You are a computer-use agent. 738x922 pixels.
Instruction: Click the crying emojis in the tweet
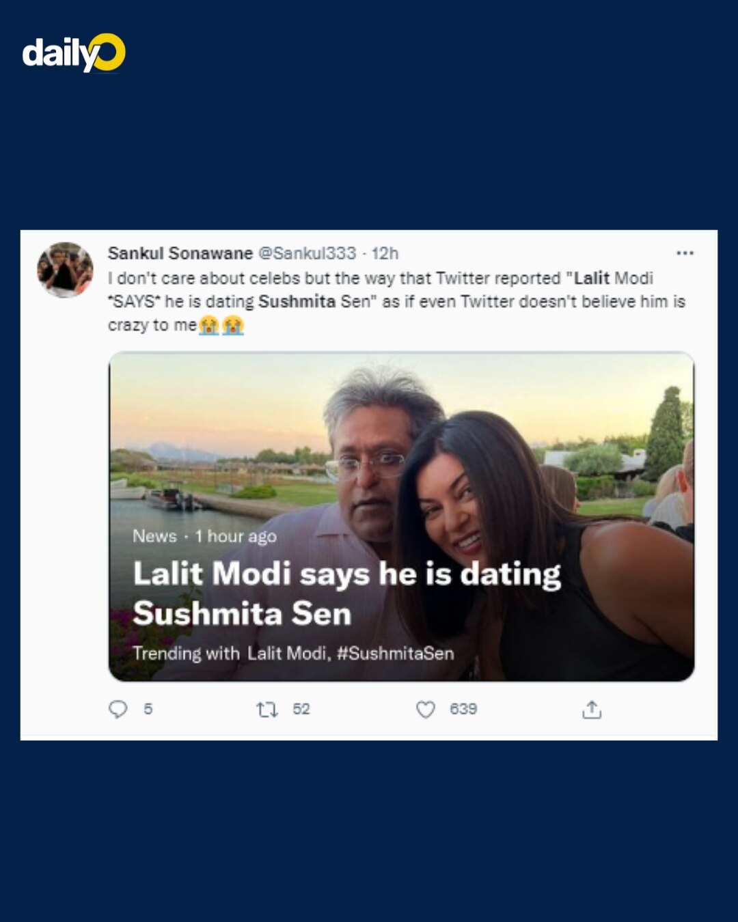(x=221, y=325)
